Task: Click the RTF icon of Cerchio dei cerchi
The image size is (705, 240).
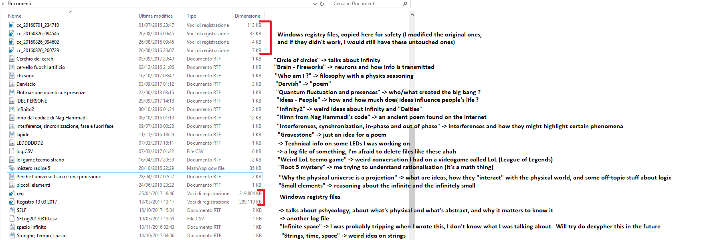Action: pos(11,58)
